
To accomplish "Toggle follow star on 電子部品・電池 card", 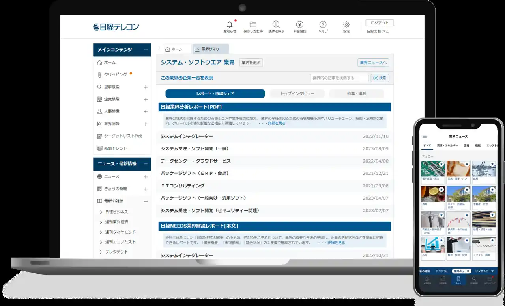I will [x=441, y=164].
